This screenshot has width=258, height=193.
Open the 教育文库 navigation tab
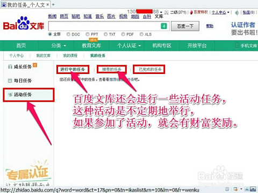point(91,46)
